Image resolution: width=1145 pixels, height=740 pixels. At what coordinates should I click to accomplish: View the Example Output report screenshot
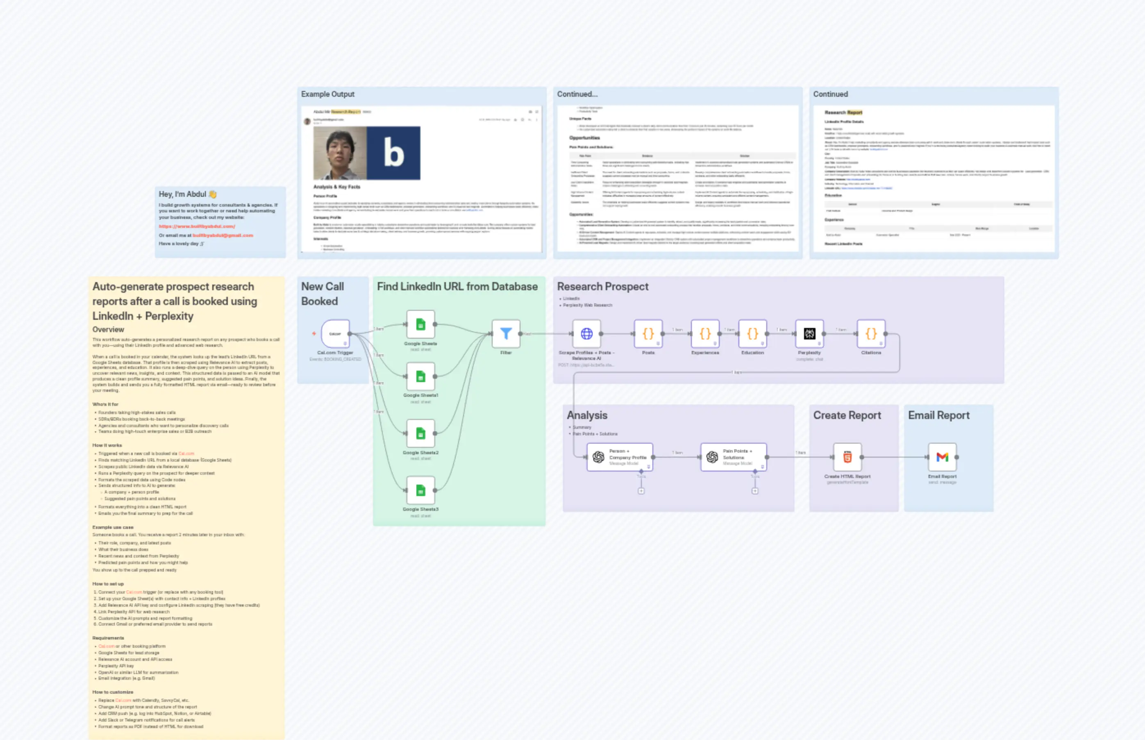click(422, 178)
